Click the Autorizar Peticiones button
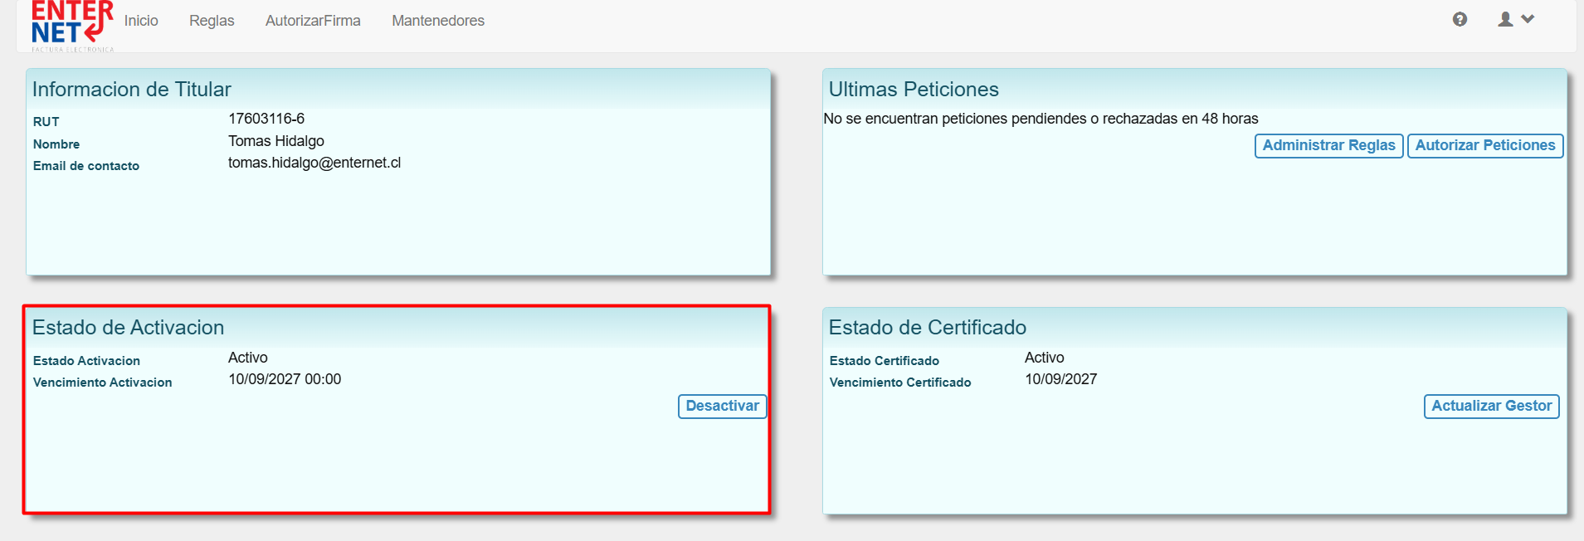 coord(1484,145)
